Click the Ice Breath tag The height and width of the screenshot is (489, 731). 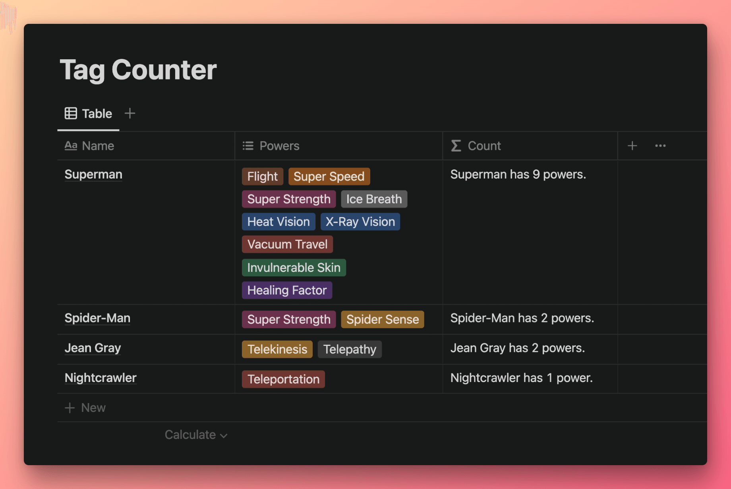[374, 199]
